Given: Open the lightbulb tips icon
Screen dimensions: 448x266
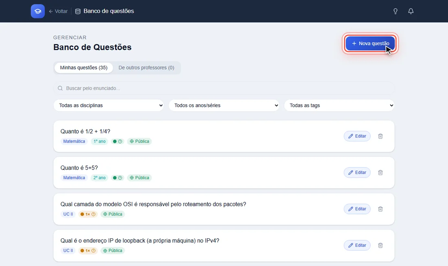Looking at the screenshot, I should click(x=395, y=11).
